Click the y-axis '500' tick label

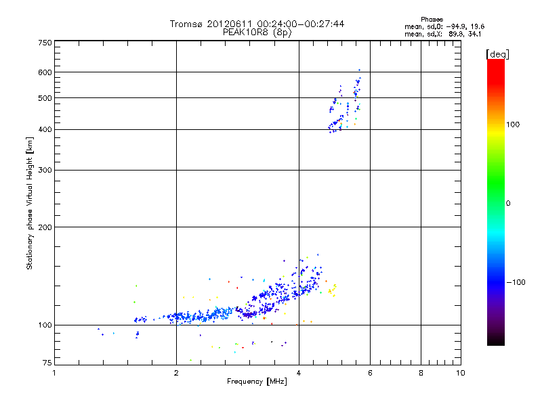pyautogui.click(x=45, y=98)
